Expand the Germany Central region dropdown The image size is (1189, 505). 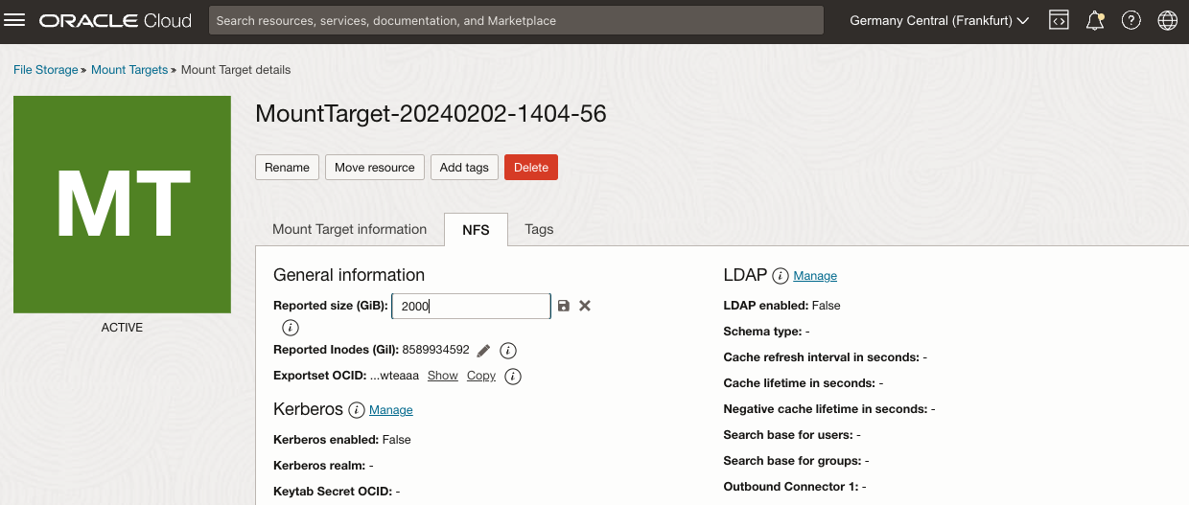coord(939,20)
